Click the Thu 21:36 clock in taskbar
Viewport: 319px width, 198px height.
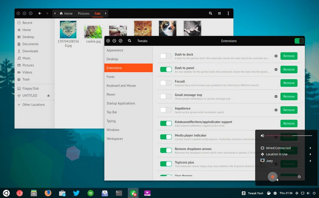pyautogui.click(x=286, y=193)
